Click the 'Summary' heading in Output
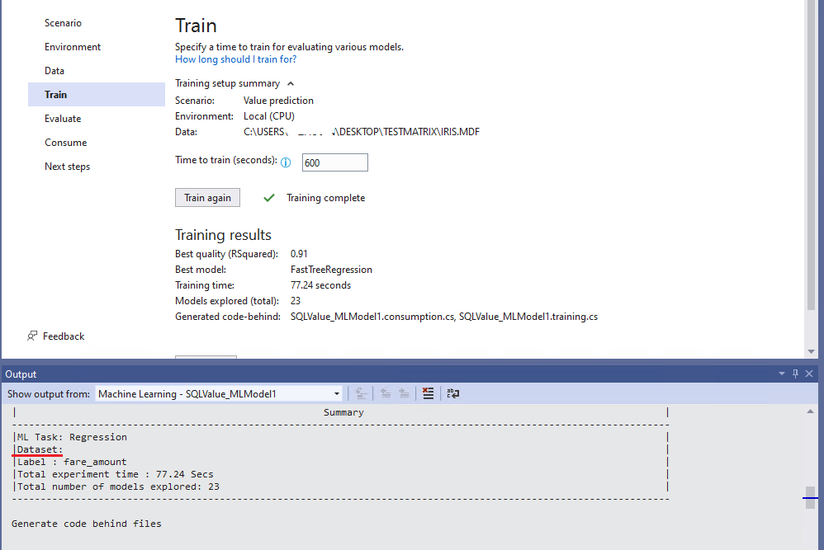Screen dimensions: 824x550 (x=343, y=412)
